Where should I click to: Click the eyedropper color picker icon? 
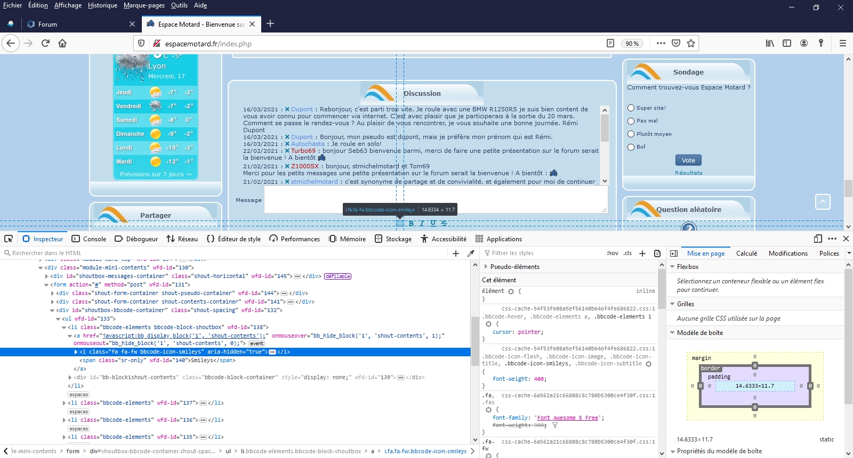(471, 253)
